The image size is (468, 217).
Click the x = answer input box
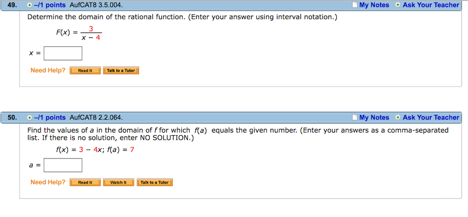(63, 53)
